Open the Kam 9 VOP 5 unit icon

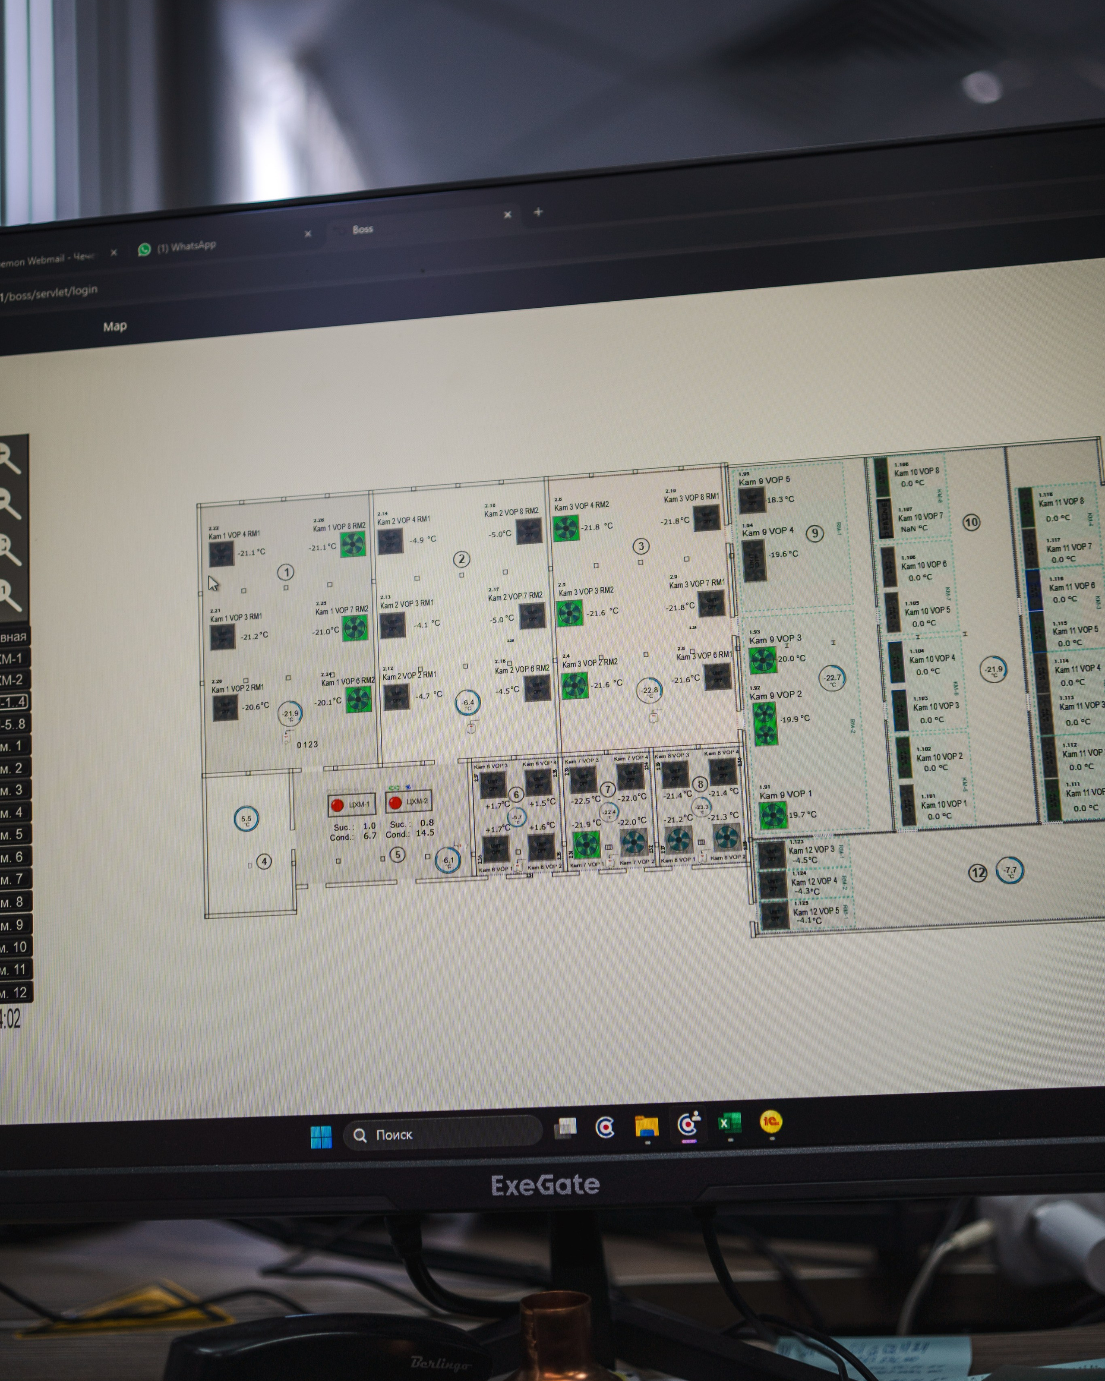752,500
